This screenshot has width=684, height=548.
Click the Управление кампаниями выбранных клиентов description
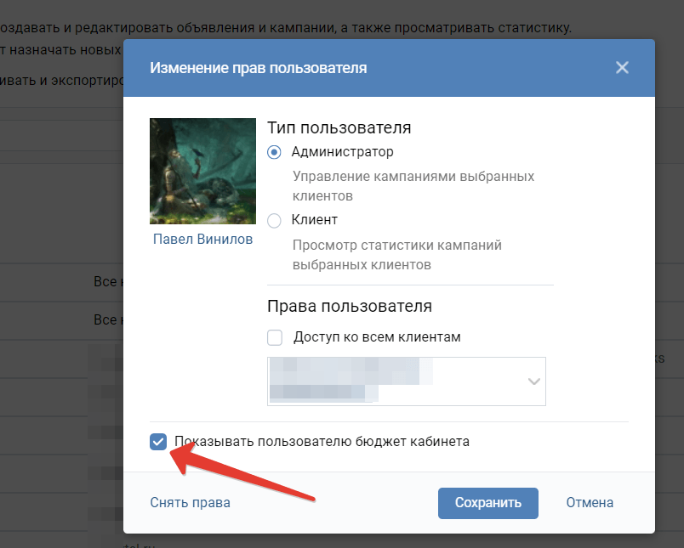click(x=413, y=186)
